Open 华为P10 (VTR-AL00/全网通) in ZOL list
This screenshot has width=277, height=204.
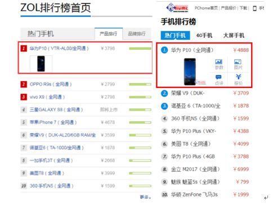click(59, 48)
